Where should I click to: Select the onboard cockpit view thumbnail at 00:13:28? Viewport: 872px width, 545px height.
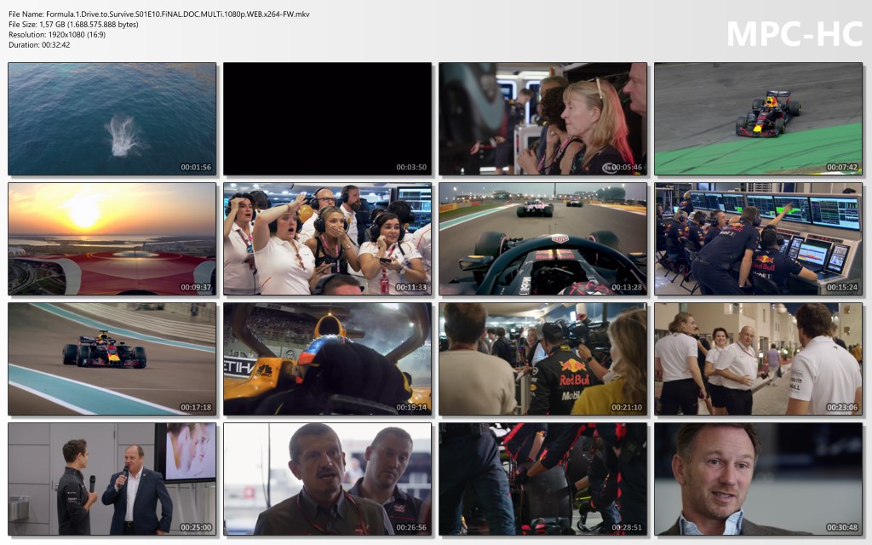click(542, 238)
